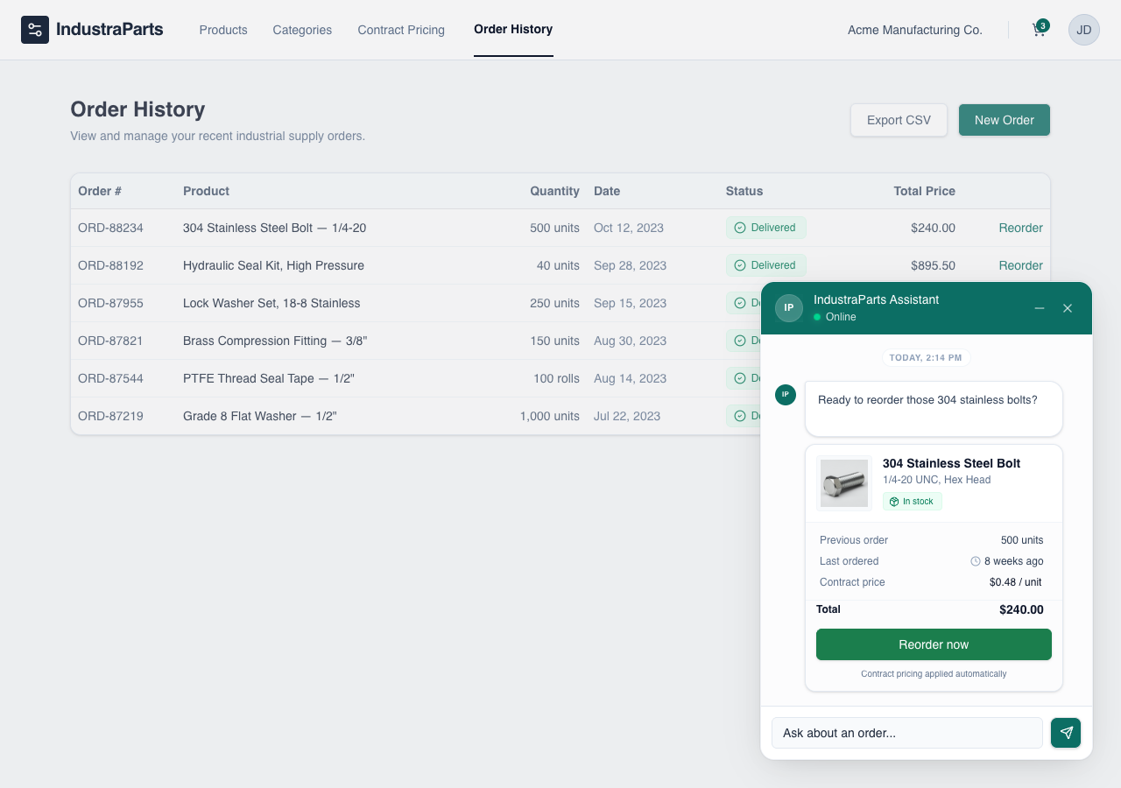Viewport: 1121px width, 788px height.
Task: Open the Products nav item
Action: coord(223,30)
